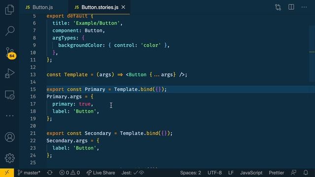
Task: Click the Template constant name on line 13
Action: (x=76, y=75)
